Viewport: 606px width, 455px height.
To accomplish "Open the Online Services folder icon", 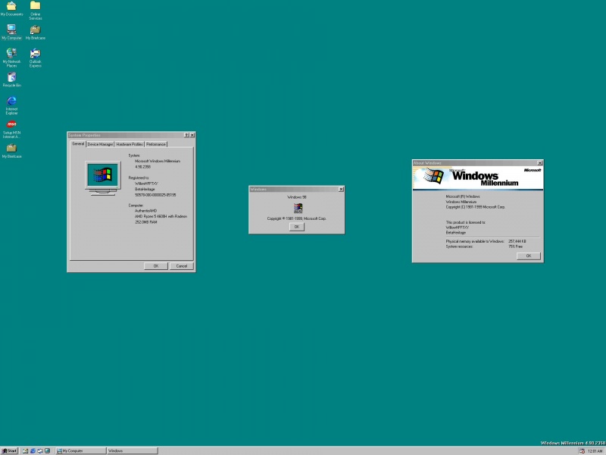I will click(35, 11).
